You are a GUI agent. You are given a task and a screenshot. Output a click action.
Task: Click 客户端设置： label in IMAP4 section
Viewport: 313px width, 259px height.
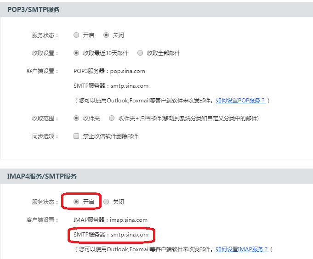click(x=42, y=220)
